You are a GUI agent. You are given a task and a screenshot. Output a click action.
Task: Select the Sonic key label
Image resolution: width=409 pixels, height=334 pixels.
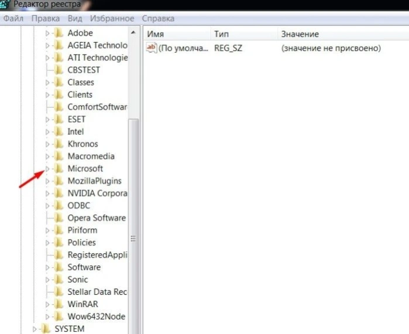click(x=78, y=280)
